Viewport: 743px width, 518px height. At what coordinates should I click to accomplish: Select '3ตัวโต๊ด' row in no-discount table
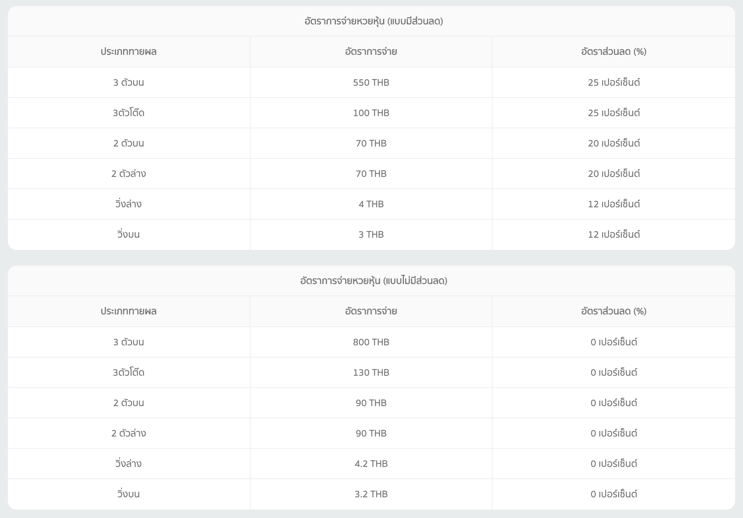129,372
